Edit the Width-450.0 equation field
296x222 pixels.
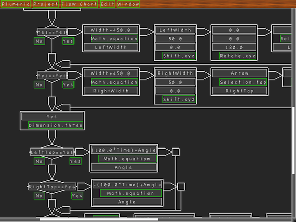pyautogui.click(x=111, y=30)
